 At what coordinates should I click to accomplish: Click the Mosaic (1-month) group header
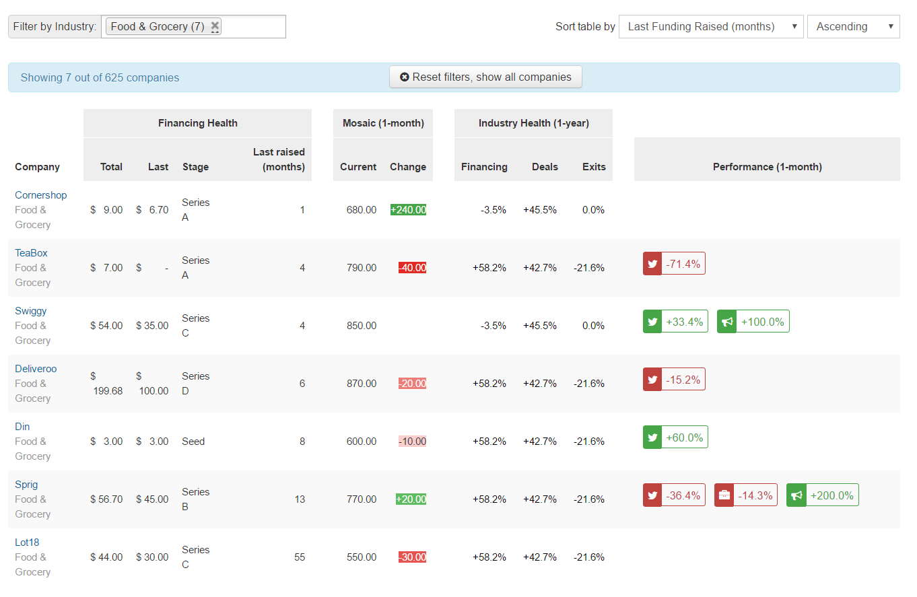(x=383, y=123)
